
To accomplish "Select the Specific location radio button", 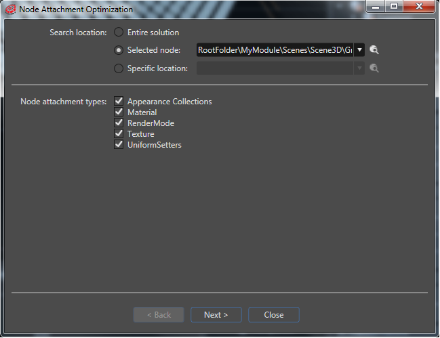I will pos(119,68).
